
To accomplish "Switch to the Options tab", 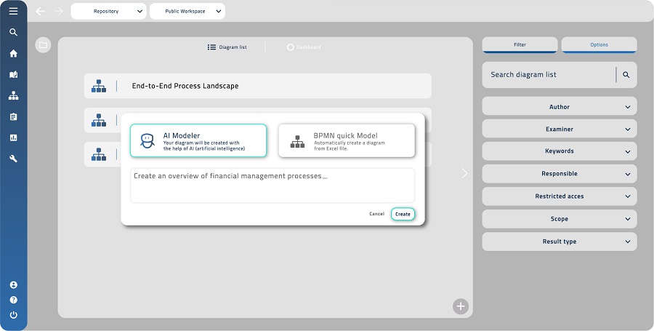I will pos(599,45).
